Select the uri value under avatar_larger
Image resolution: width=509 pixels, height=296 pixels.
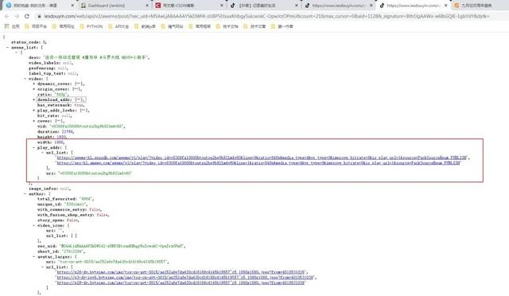click(113, 262)
